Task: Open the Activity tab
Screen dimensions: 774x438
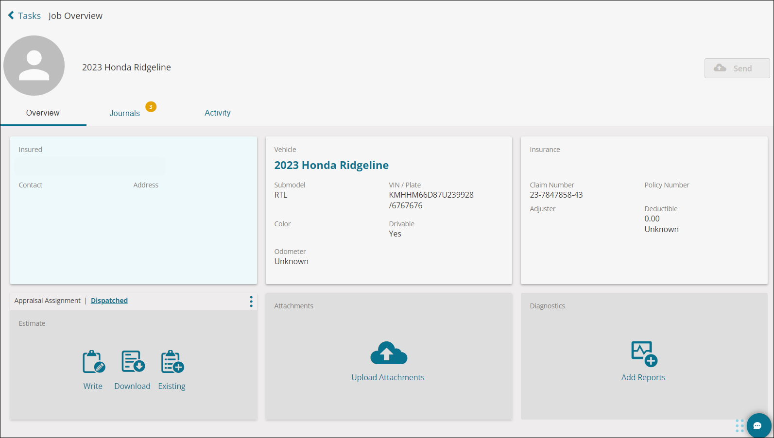Action: [217, 113]
